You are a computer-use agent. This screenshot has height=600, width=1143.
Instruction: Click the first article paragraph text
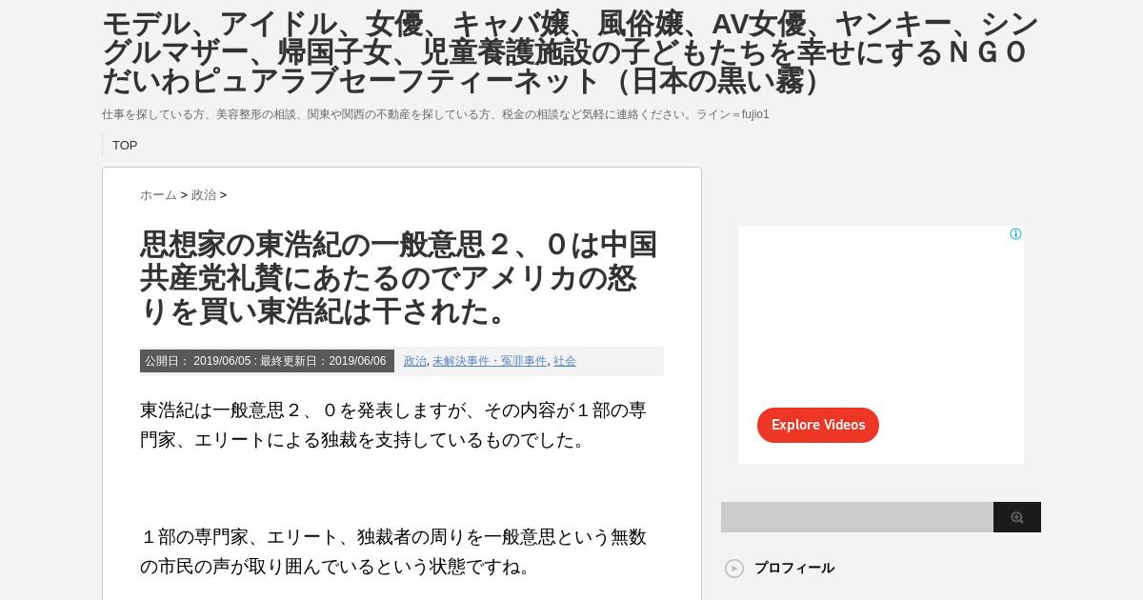[x=393, y=425]
